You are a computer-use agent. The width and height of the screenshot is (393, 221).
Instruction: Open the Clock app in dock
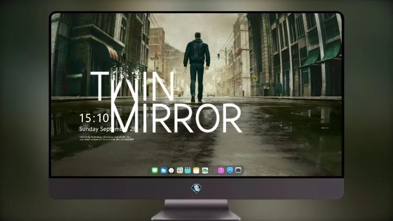click(x=171, y=170)
